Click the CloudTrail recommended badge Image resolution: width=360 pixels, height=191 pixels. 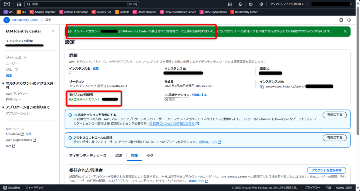coord(28,134)
